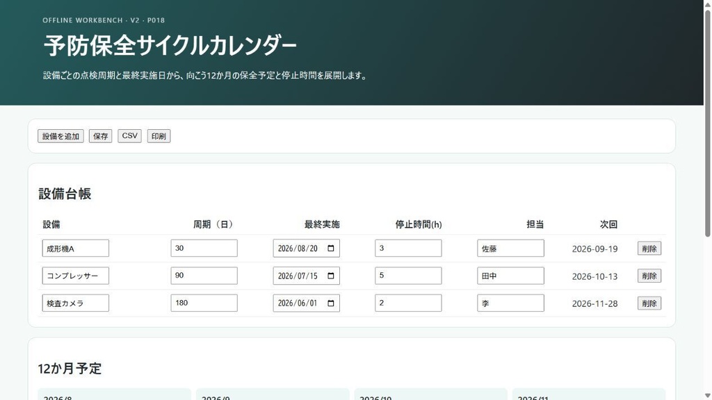Image resolution: width=712 pixels, height=400 pixels.
Task: Select next date text 2026-10-13
Action: (595, 276)
